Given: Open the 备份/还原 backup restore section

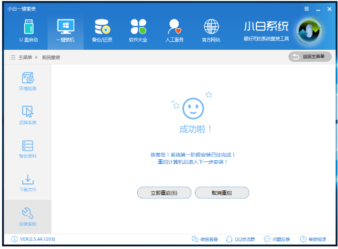Looking at the screenshot, I should (102, 30).
